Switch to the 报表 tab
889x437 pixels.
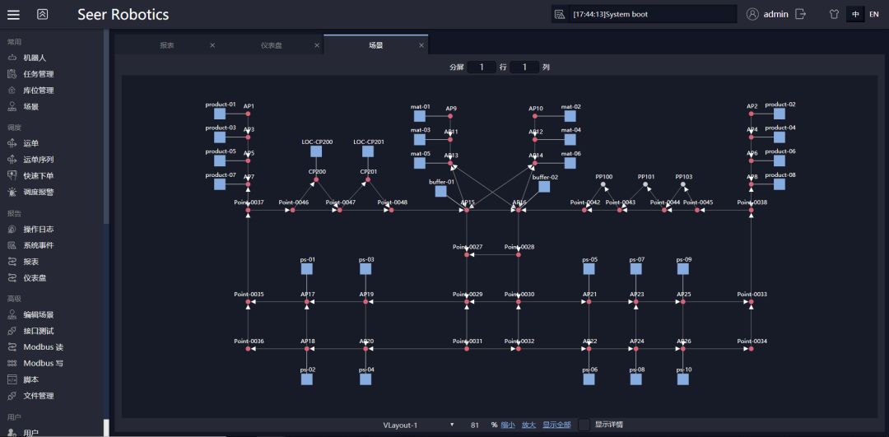click(x=167, y=45)
